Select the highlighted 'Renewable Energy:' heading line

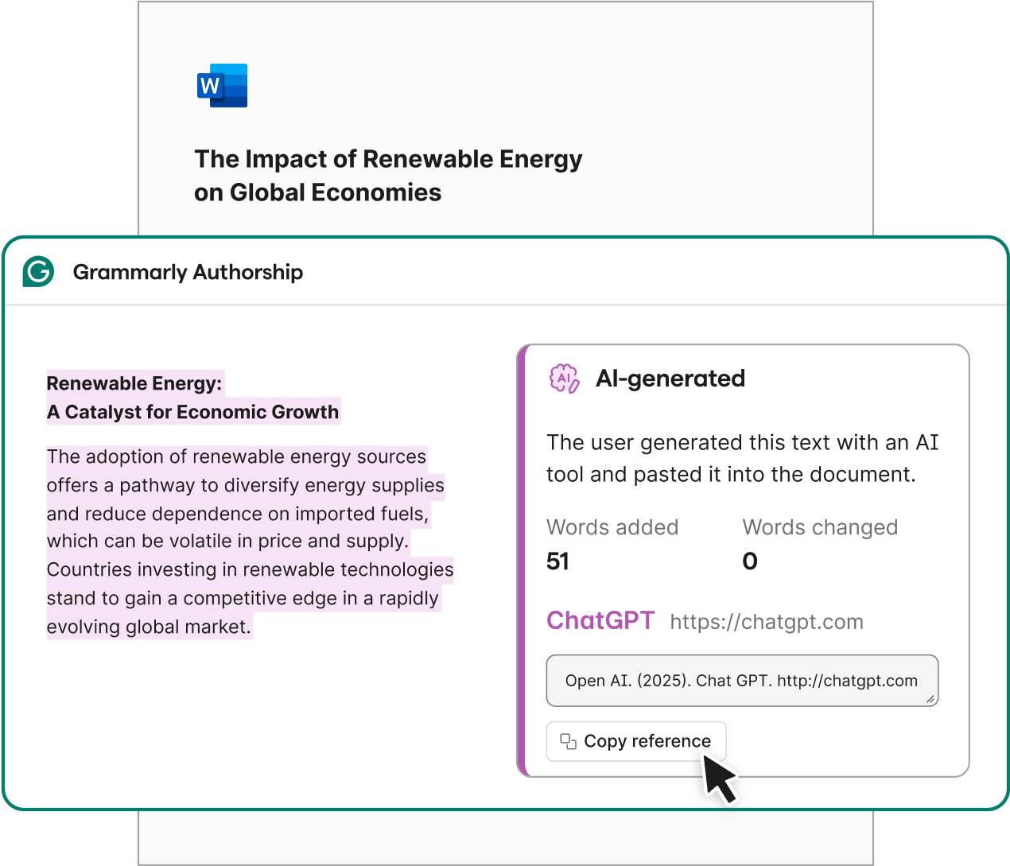point(134,383)
